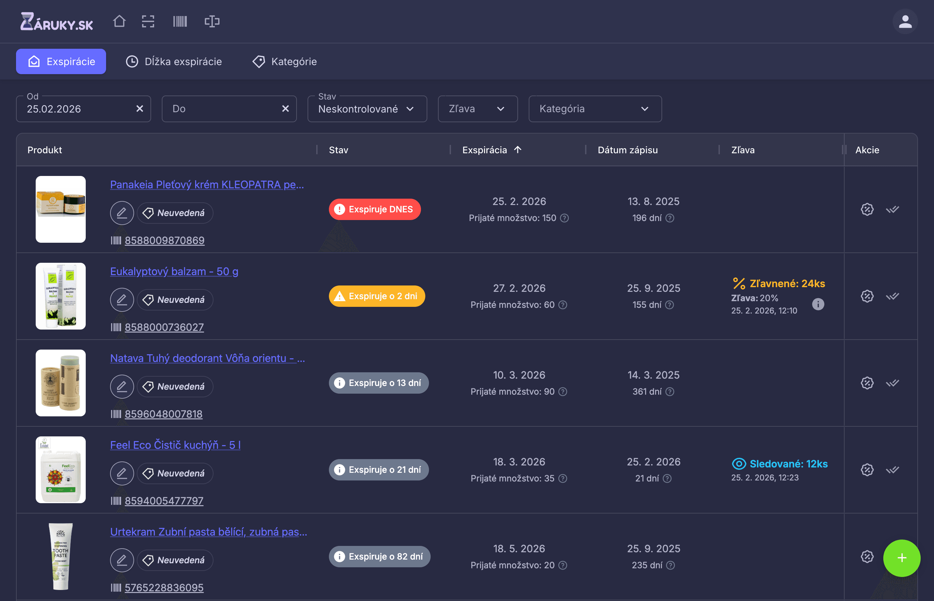934x601 pixels.
Task: Click the Do date input field
Action: click(x=222, y=109)
